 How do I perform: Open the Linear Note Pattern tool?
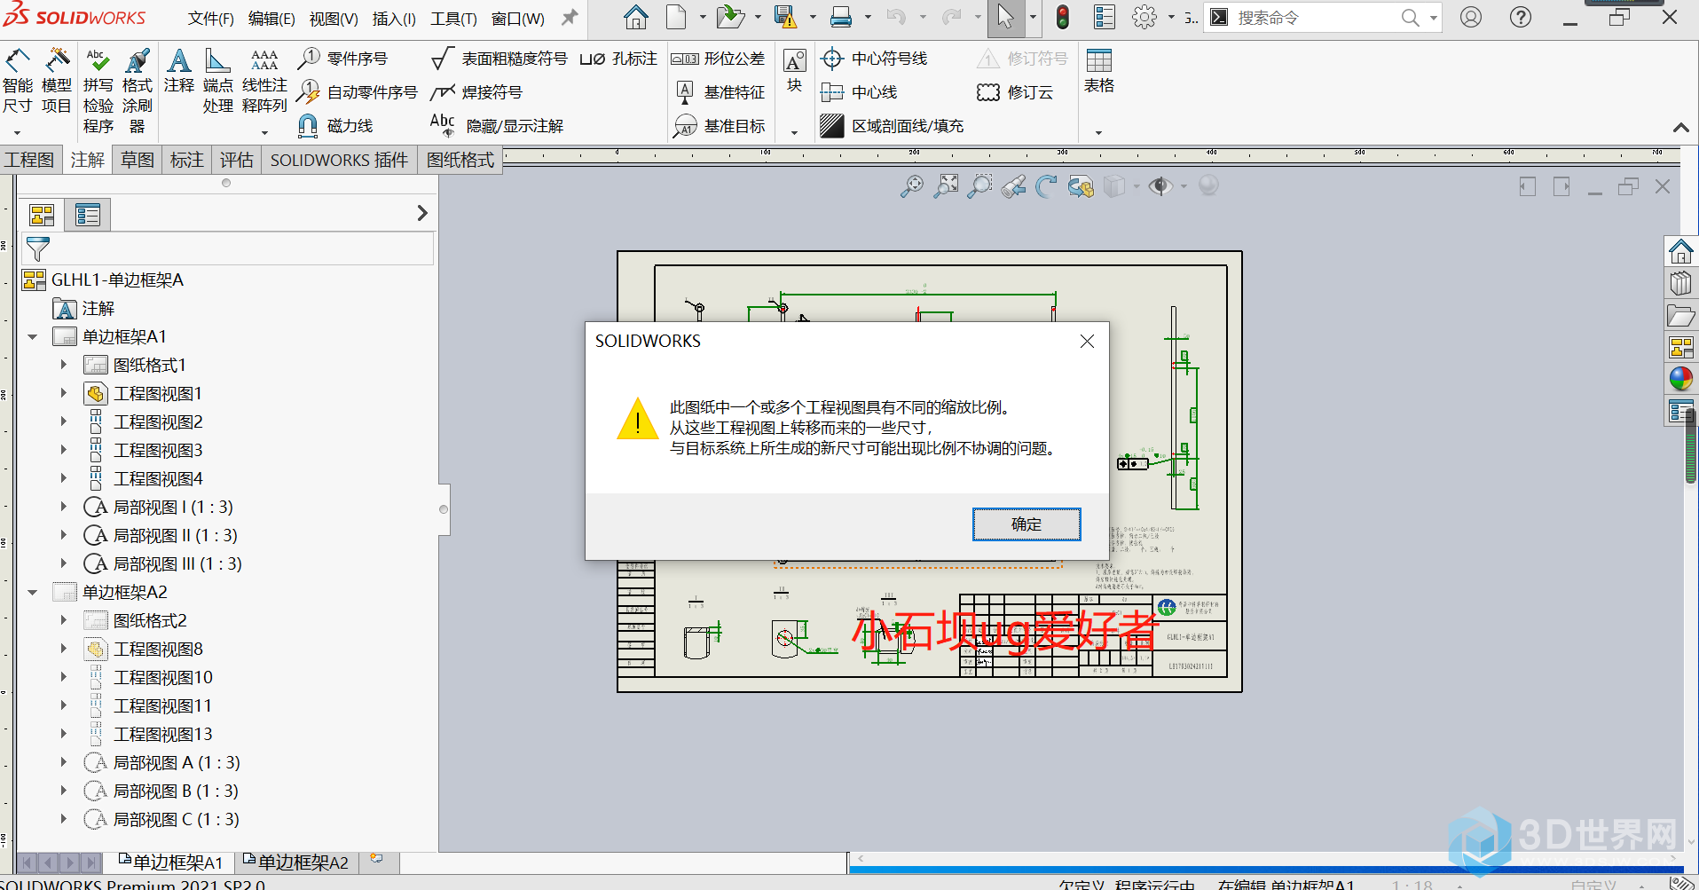click(x=264, y=82)
